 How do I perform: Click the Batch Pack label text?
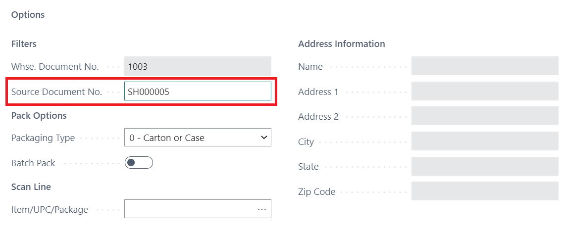[33, 163]
